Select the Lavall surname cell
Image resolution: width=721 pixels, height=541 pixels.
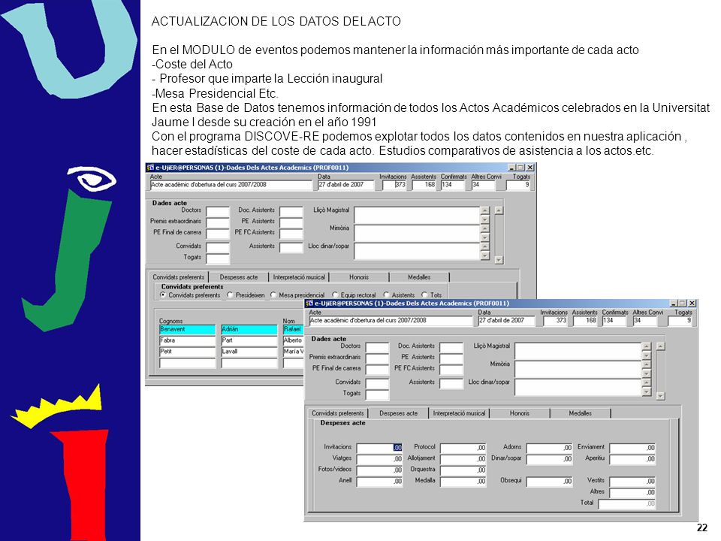249,352
